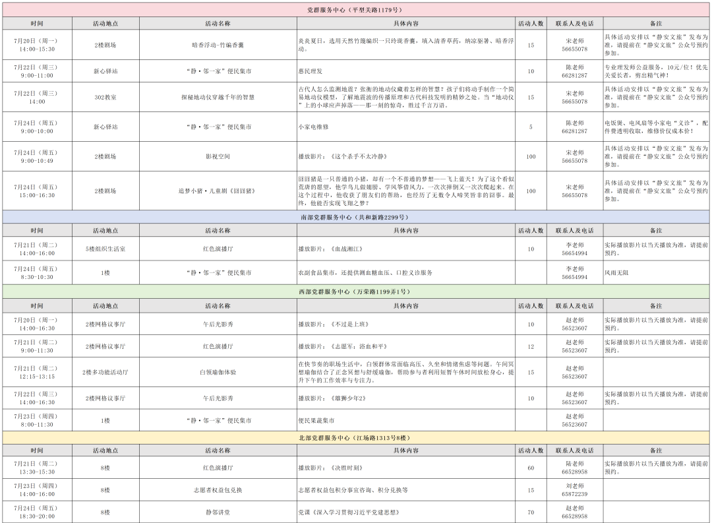Click the activity name 暗香浮动-竹编香囊

pyautogui.click(x=218, y=45)
